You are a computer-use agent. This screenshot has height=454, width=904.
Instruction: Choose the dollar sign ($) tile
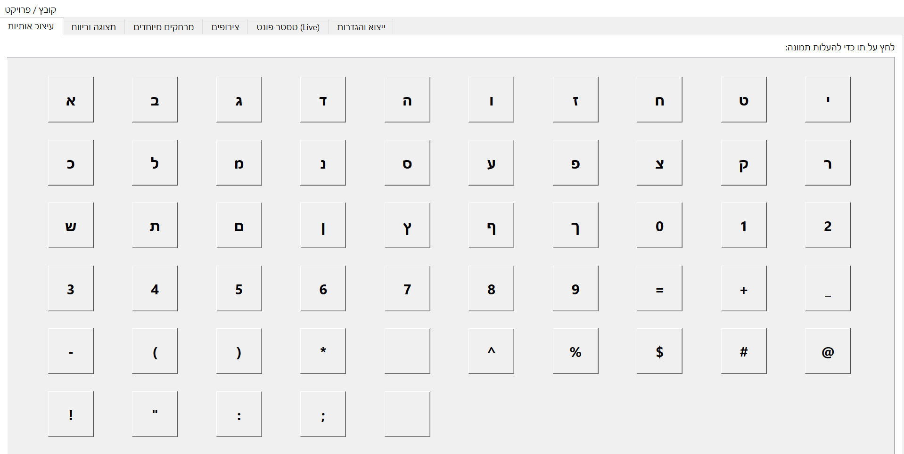659,351
